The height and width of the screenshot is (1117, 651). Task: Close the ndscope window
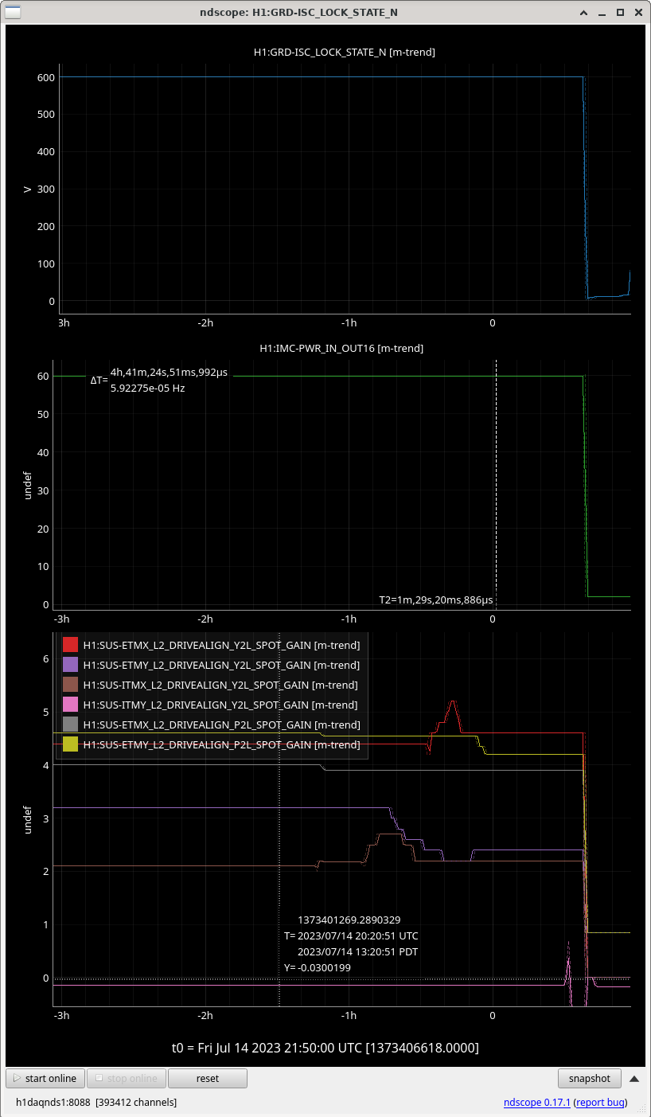pyautogui.click(x=637, y=12)
